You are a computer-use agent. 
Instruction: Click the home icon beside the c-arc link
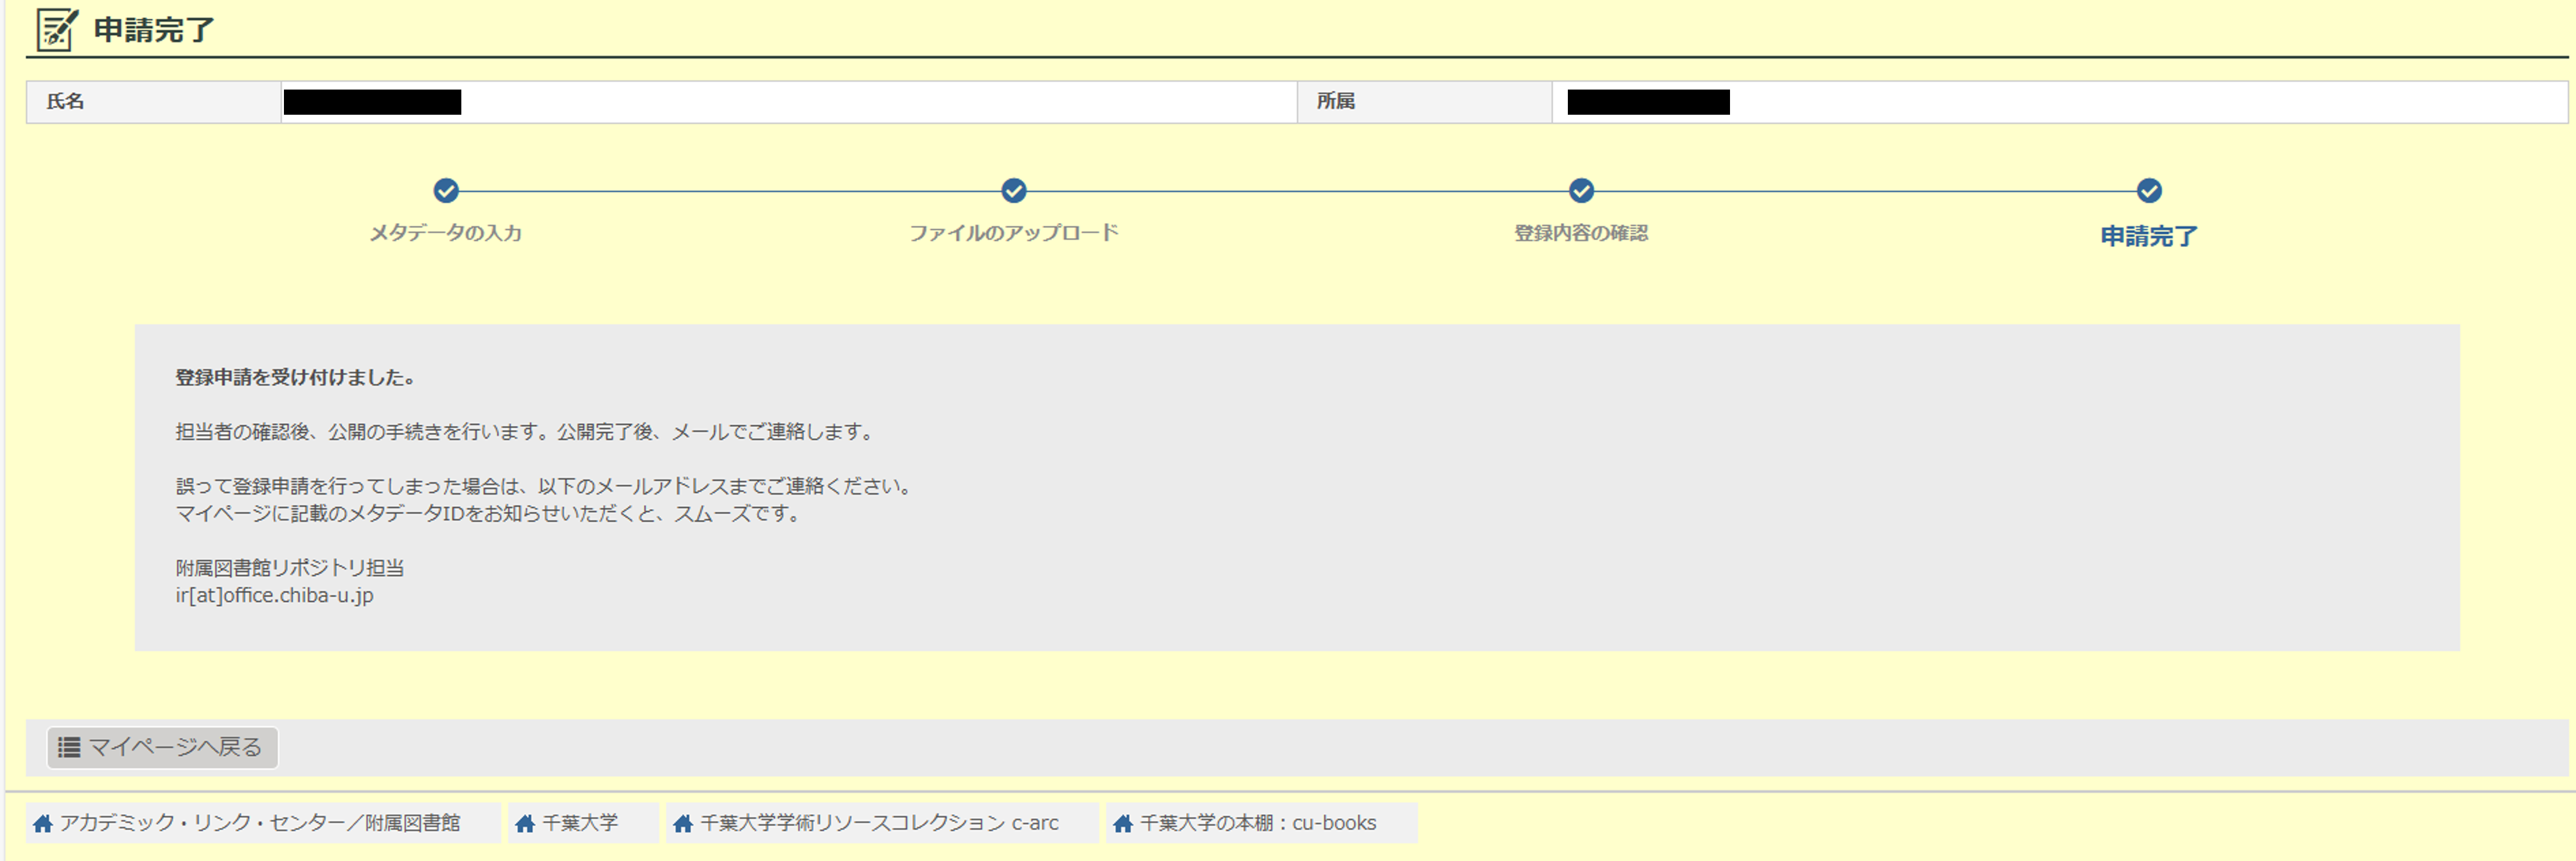tap(685, 823)
